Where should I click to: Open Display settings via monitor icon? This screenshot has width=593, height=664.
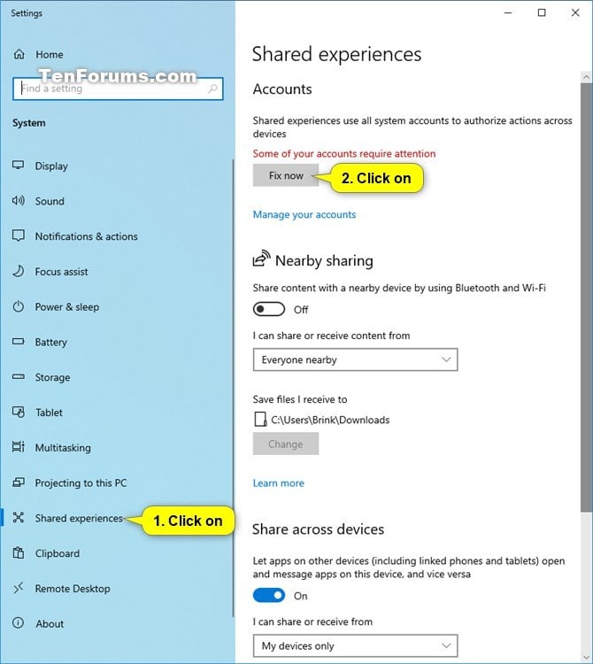pyautogui.click(x=19, y=166)
